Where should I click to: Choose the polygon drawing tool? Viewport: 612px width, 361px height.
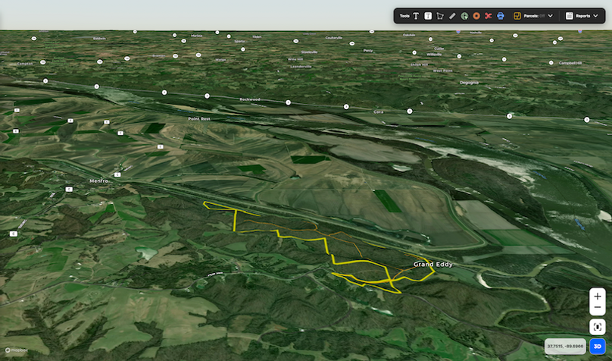(x=440, y=15)
